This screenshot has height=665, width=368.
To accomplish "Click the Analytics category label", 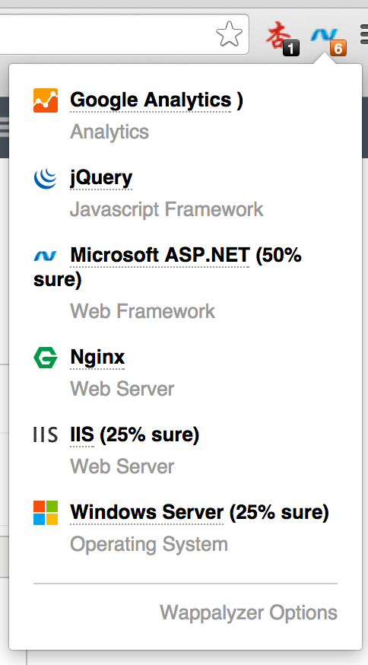I will pyautogui.click(x=109, y=132).
